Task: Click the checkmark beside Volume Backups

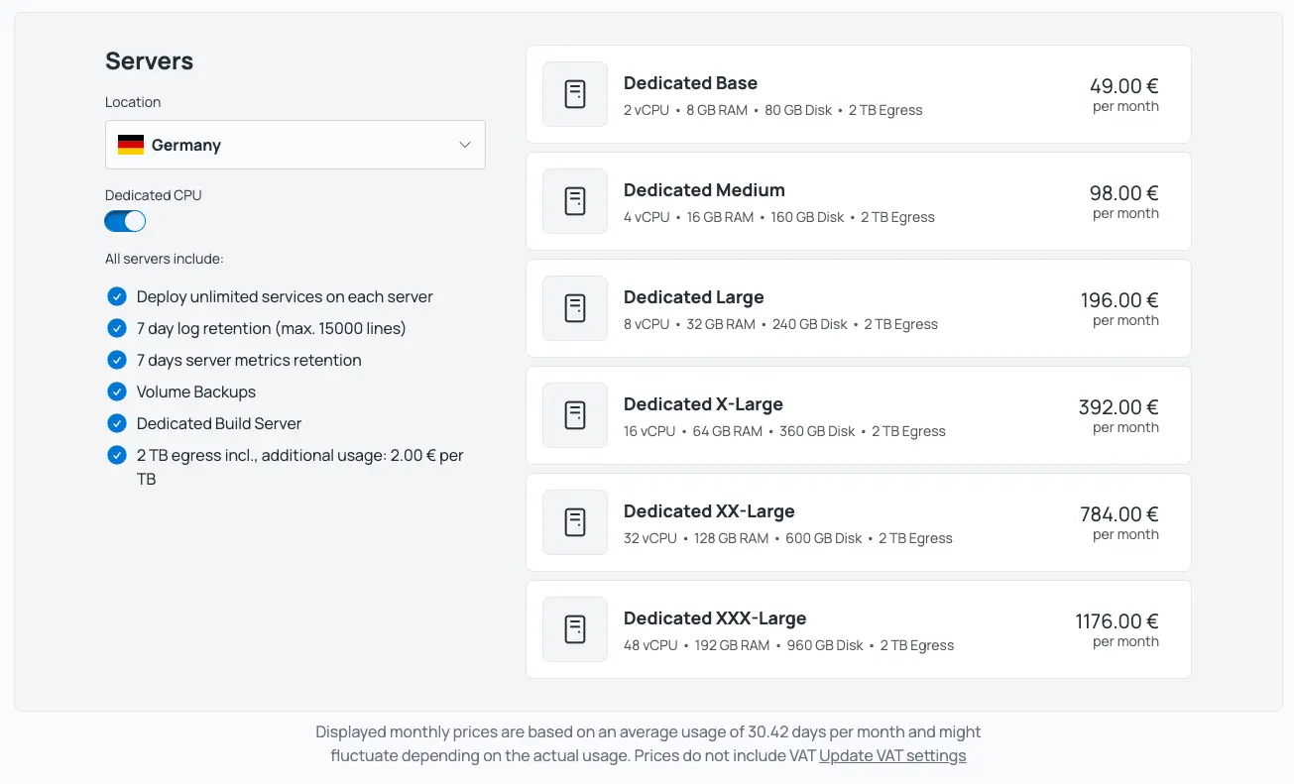Action: pyautogui.click(x=117, y=392)
